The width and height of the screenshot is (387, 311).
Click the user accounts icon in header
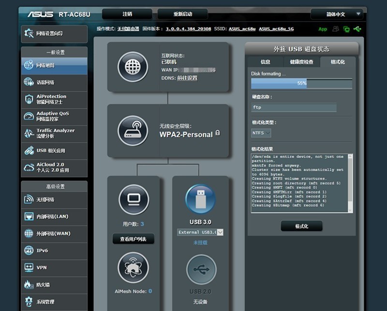pyautogui.click(x=335, y=29)
